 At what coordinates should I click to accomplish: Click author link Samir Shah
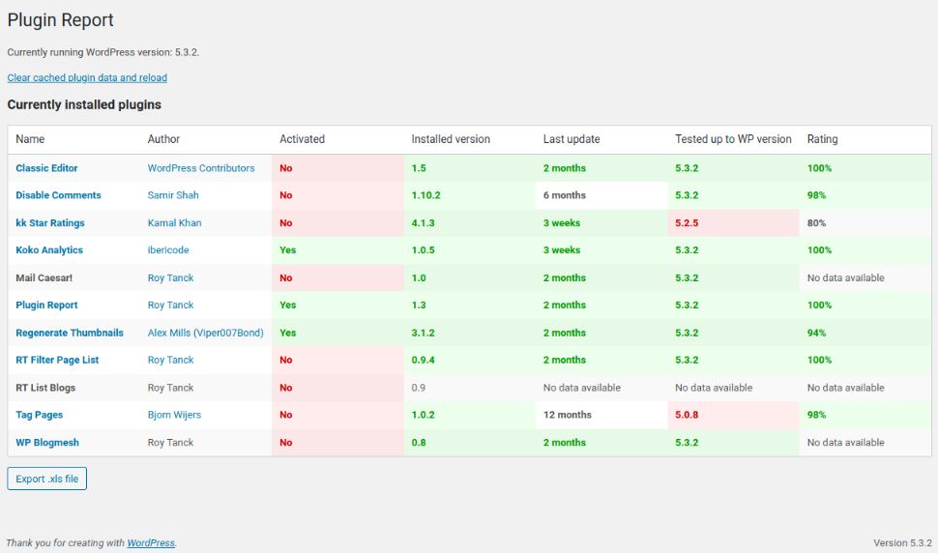(x=173, y=195)
